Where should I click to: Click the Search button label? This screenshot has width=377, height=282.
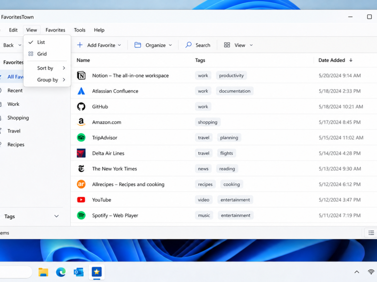point(203,45)
